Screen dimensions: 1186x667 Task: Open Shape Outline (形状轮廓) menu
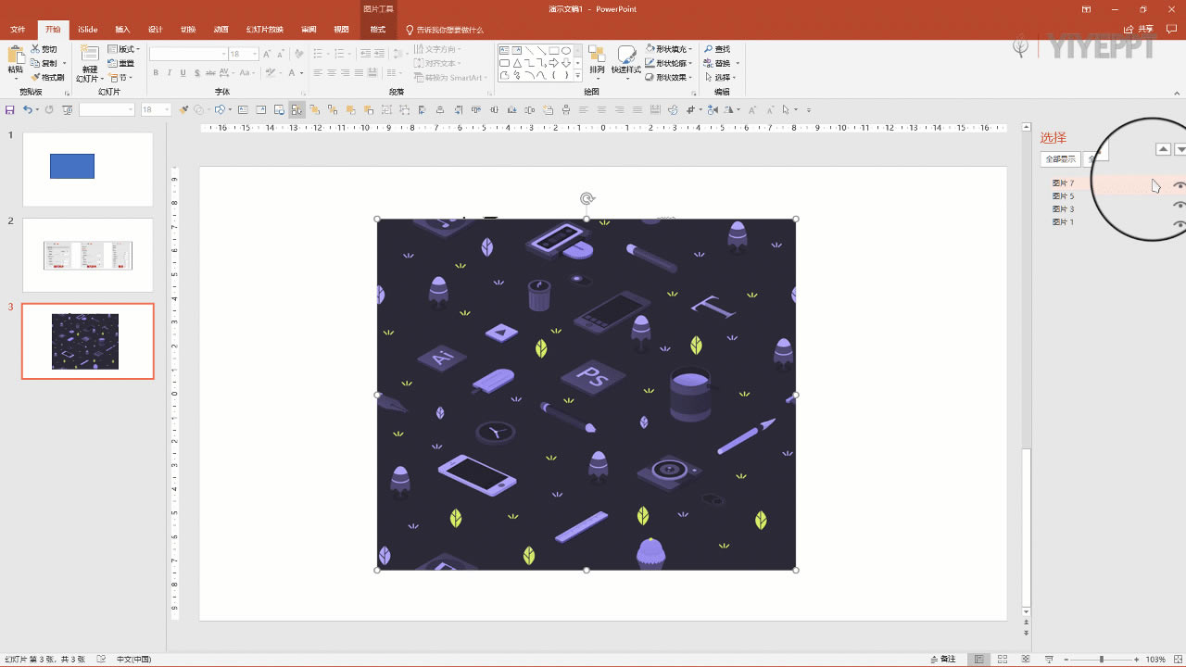click(x=668, y=63)
